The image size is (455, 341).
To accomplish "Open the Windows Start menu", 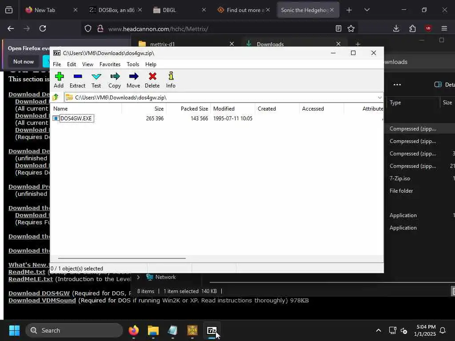I will [14, 330].
